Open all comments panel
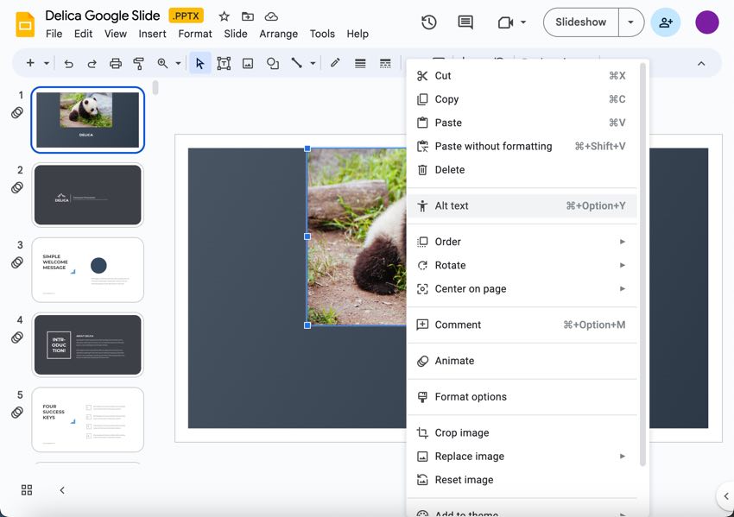Screen dimensions: 734x517 point(465,22)
